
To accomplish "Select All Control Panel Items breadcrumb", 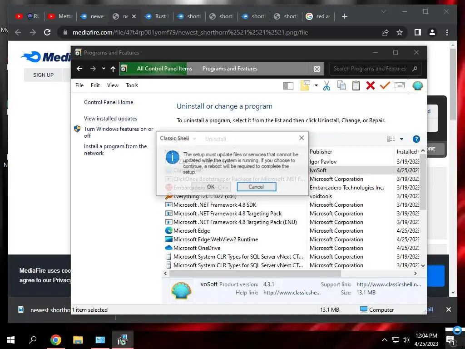I will 164,69.
